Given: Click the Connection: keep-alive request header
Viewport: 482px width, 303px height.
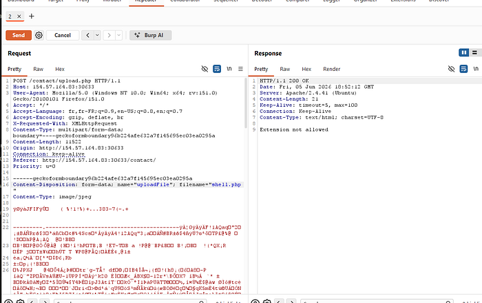Looking at the screenshot, I should [49, 154].
